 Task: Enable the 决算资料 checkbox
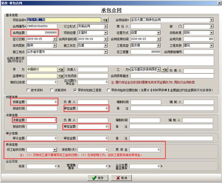coord(52,90)
